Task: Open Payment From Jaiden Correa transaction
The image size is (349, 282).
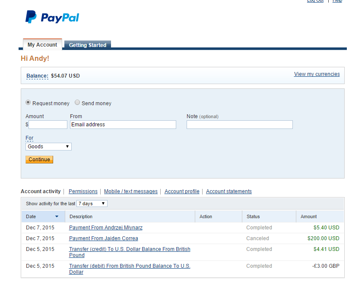Action: click(103, 238)
